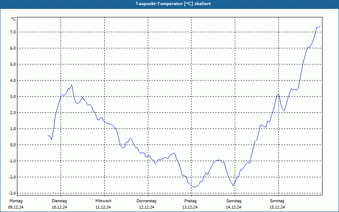This screenshot has width=339, height=212.
Task: Click the 13.12.24 date label
Action: click(x=190, y=207)
